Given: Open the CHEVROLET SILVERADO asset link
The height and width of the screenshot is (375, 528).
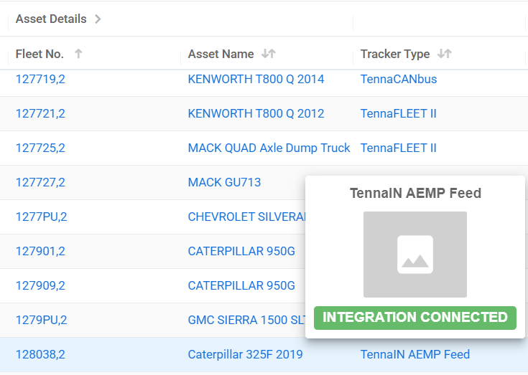Looking at the screenshot, I should pyautogui.click(x=246, y=217).
